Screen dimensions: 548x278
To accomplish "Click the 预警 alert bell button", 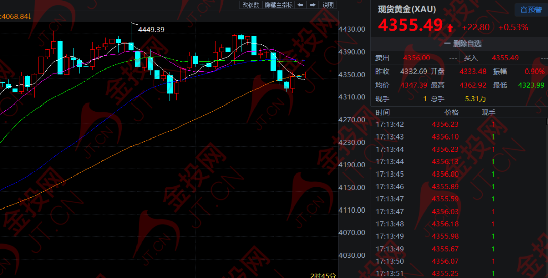I will coord(531,10).
